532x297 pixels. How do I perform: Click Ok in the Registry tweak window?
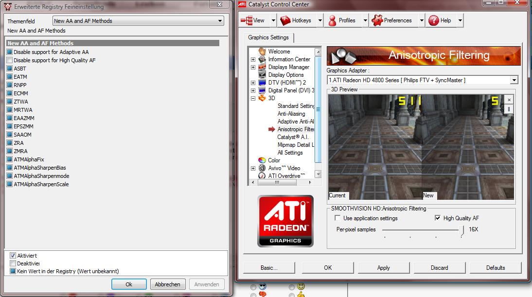click(129, 284)
